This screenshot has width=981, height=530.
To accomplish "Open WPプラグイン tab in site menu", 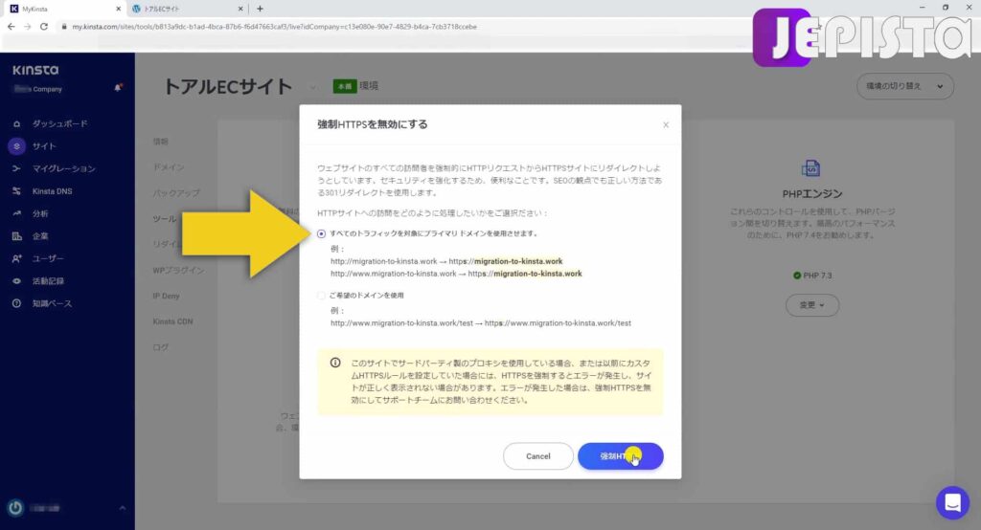I will 178,270.
